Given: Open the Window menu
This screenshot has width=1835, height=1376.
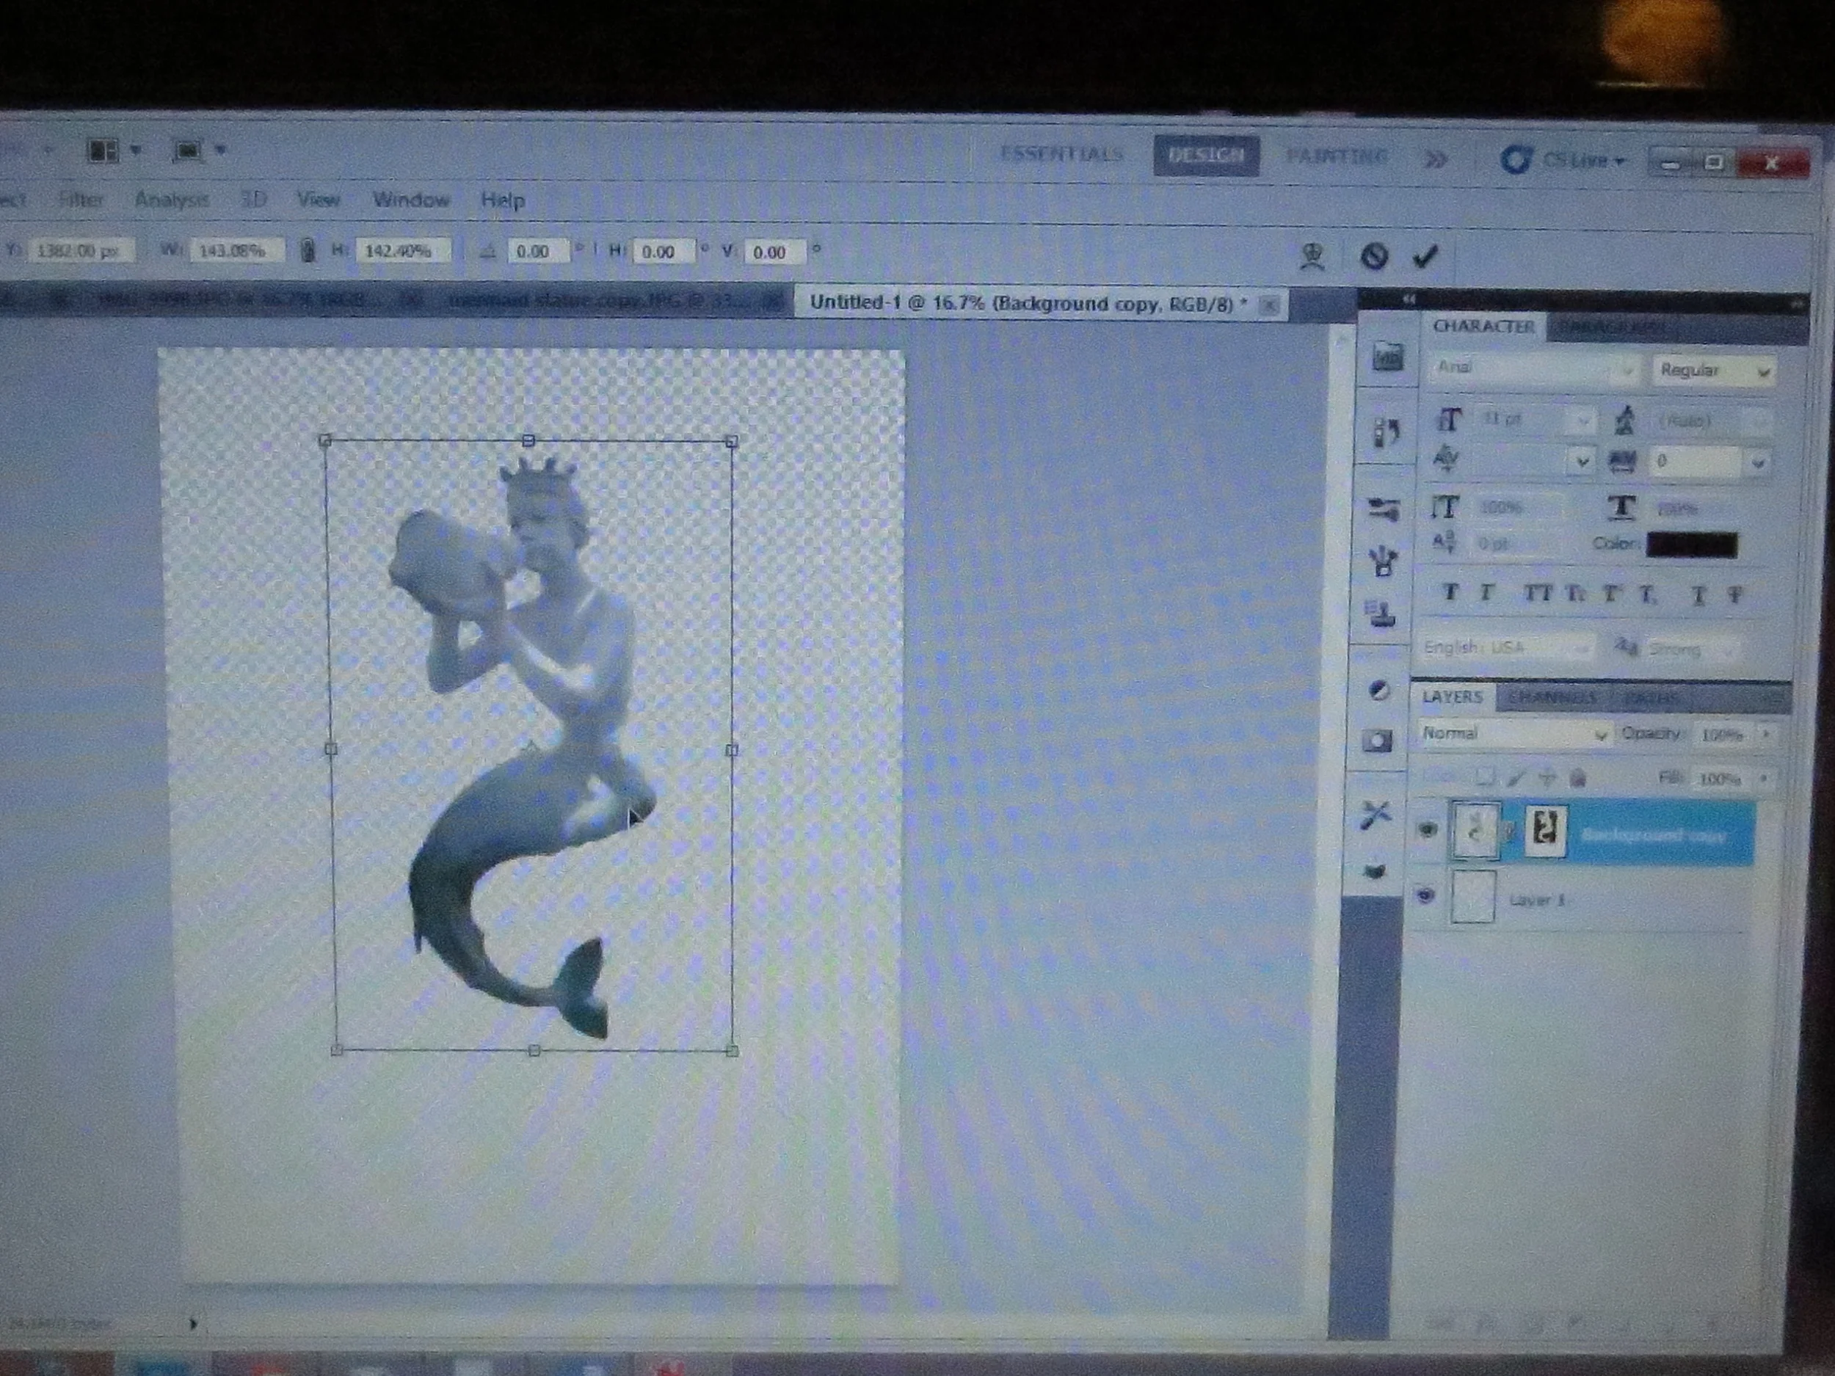Looking at the screenshot, I should (x=410, y=200).
